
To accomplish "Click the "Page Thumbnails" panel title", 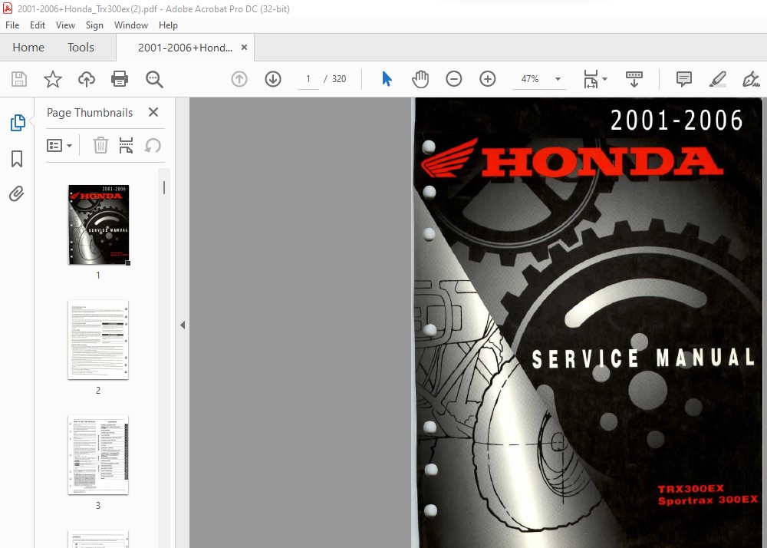I will click(90, 113).
